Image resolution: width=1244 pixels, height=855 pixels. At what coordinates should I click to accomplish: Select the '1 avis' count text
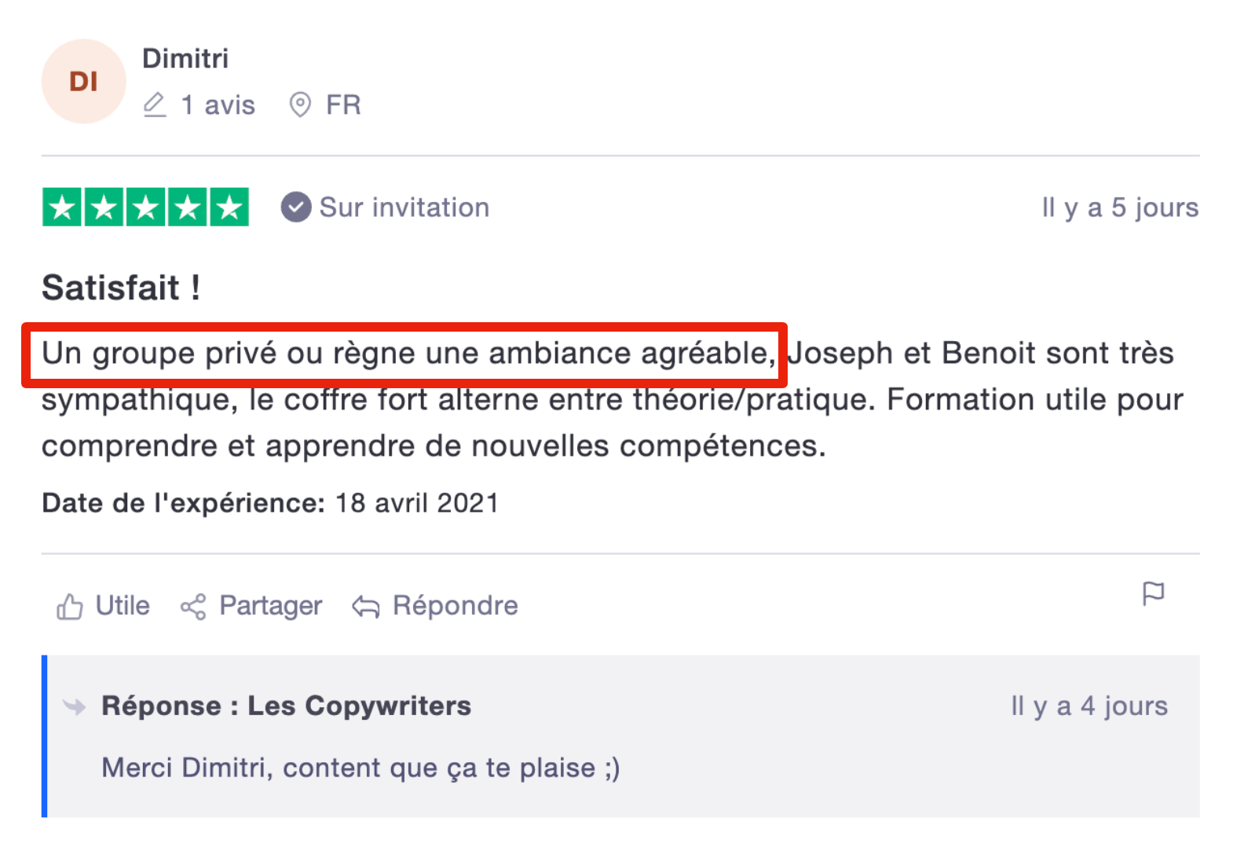(x=218, y=105)
